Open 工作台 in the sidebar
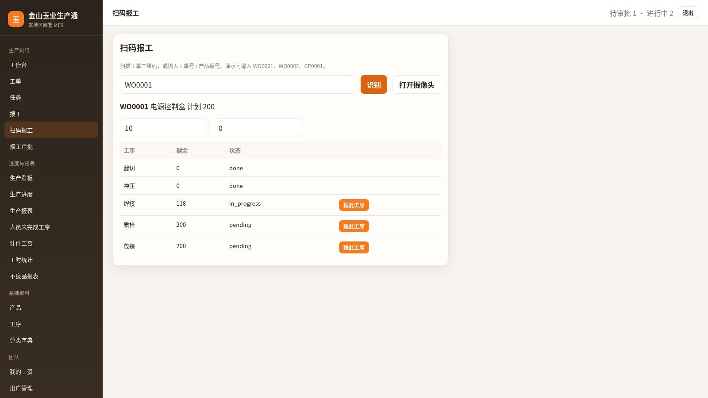Screen dimensions: 708x398 (x=51, y=65)
